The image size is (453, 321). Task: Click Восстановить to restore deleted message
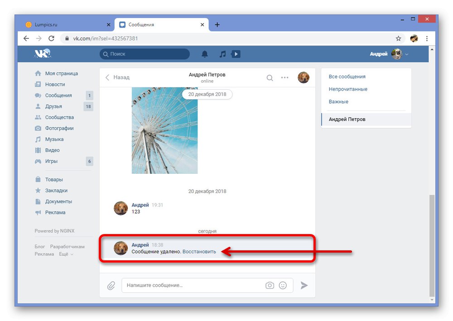coord(199,252)
